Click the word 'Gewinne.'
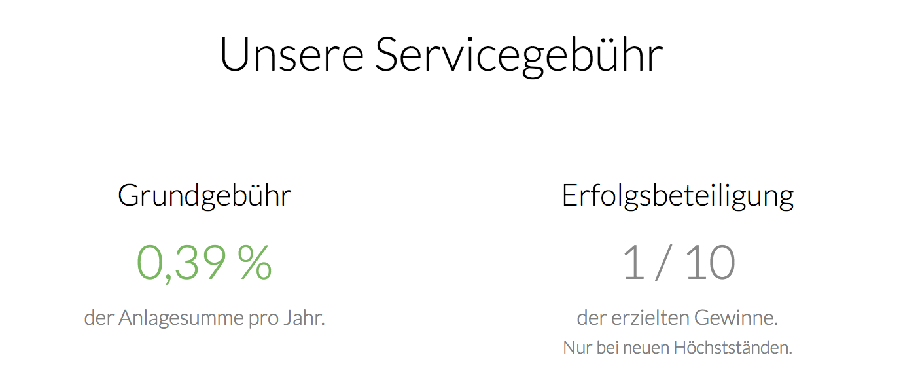The image size is (901, 389). (736, 318)
